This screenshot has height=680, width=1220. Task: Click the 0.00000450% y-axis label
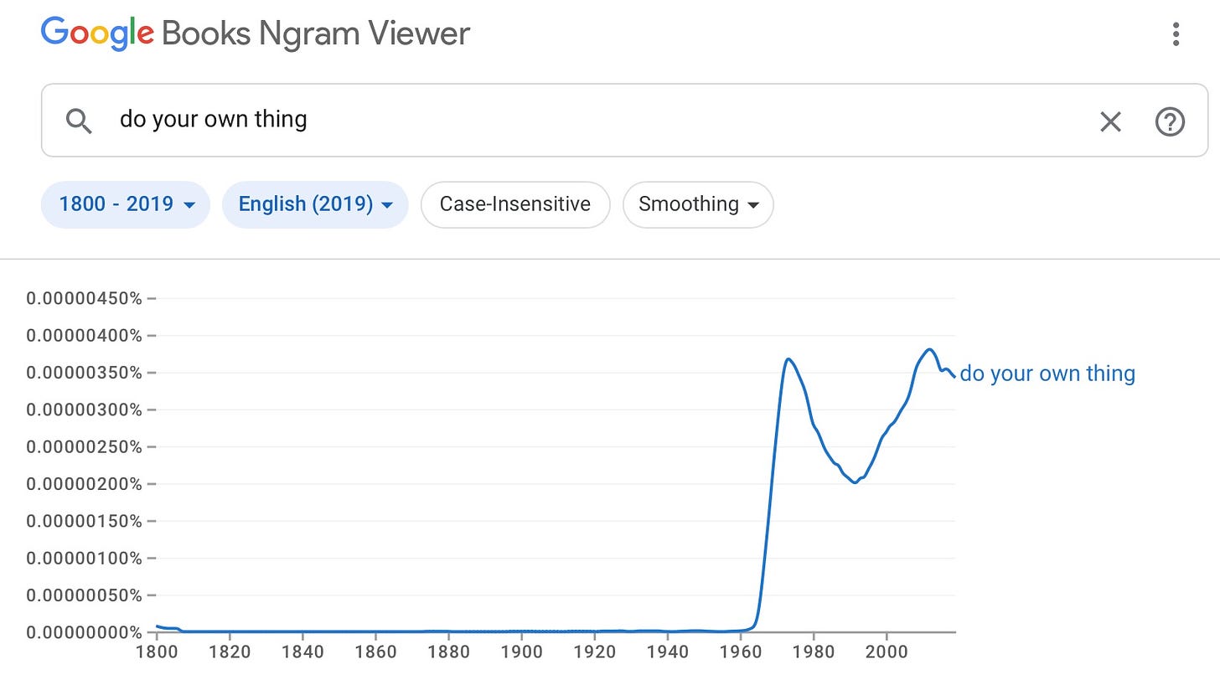point(84,298)
